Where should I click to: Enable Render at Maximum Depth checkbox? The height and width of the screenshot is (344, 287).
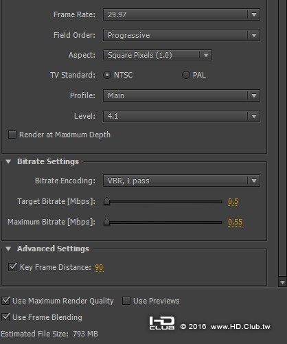coord(12,135)
